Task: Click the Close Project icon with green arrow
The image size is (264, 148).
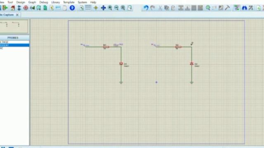Action: tap(5, 8)
